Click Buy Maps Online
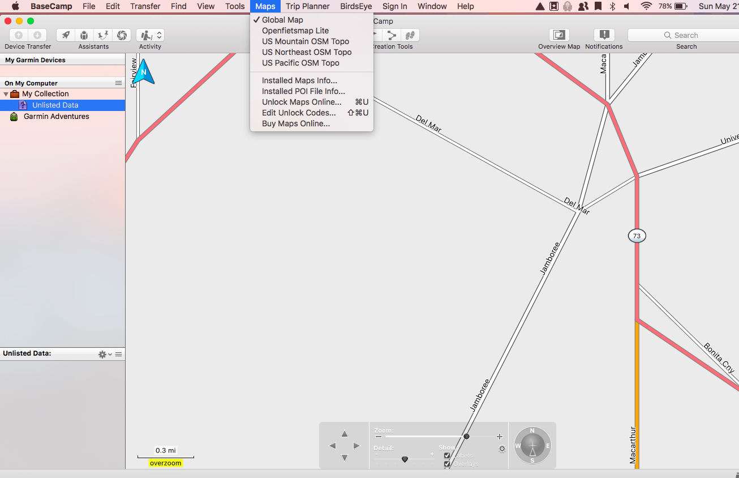Image resolution: width=739 pixels, height=478 pixels. (297, 123)
